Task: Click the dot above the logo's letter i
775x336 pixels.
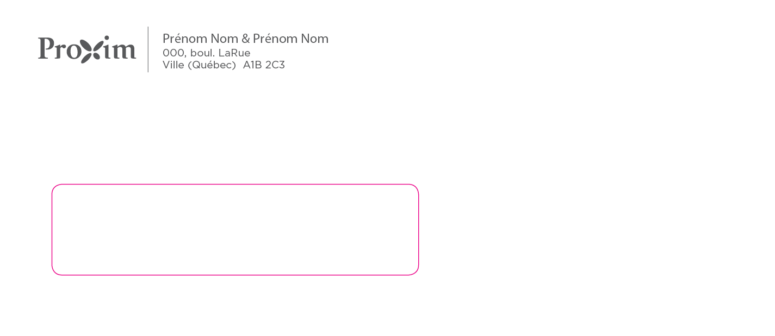Action: click(107, 38)
